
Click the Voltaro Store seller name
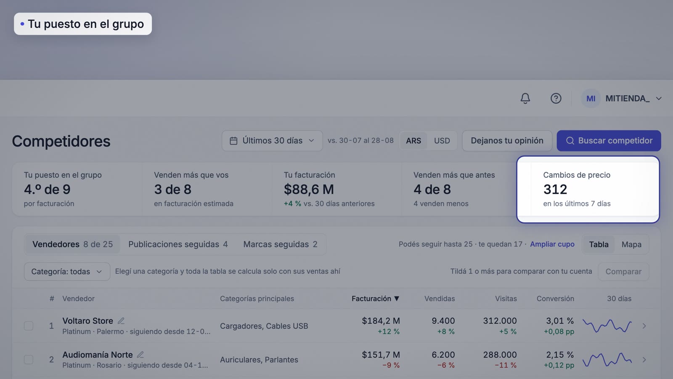tap(87, 321)
